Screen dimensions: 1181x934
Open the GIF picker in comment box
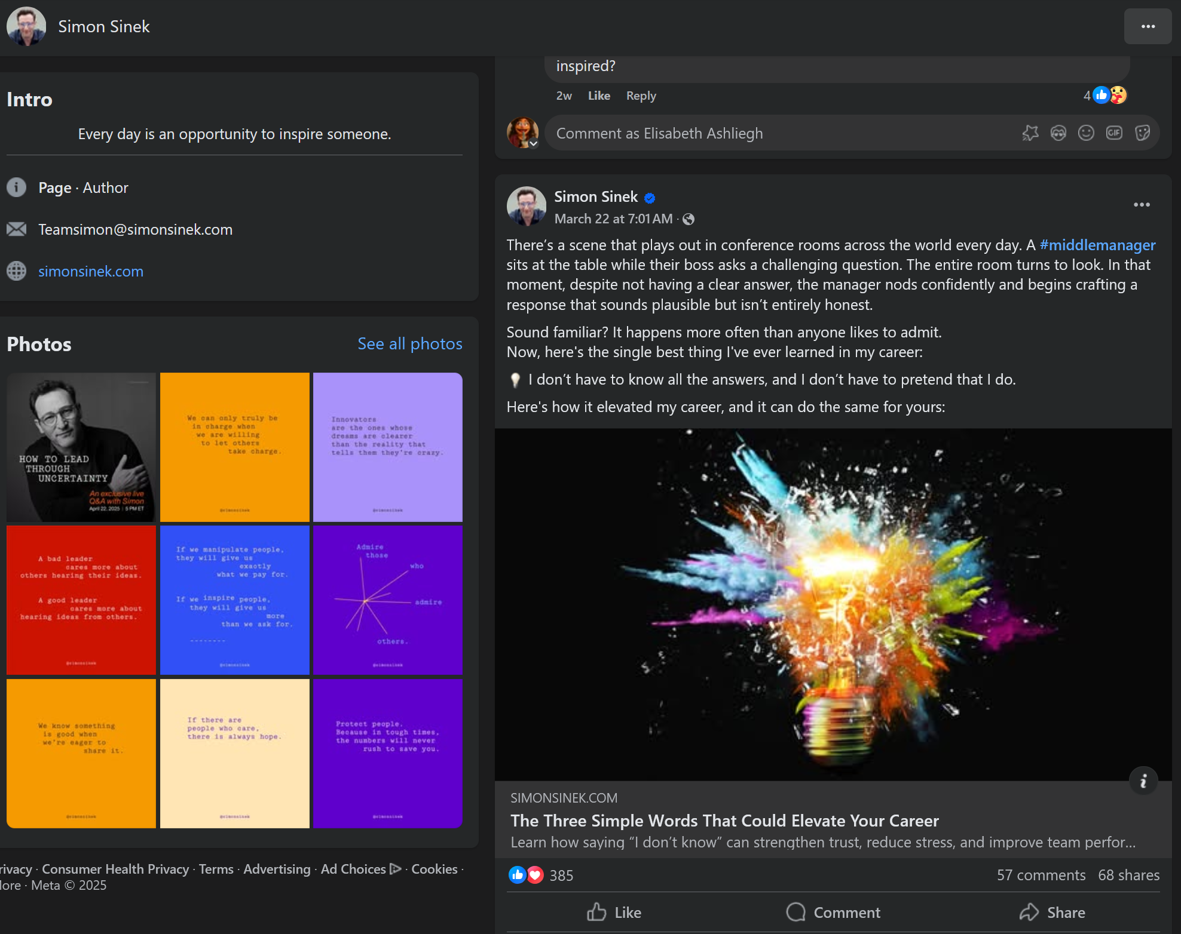pos(1114,133)
